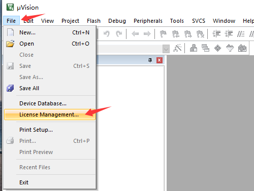The width and height of the screenshot is (254, 191).
Task: Select Save in the File menu
Action: pyautogui.click(x=50, y=66)
